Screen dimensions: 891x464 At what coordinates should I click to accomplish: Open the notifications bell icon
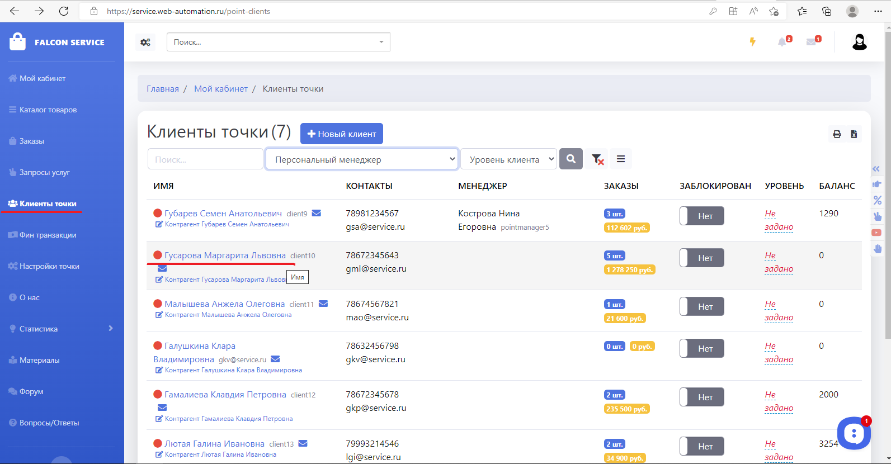coord(782,42)
